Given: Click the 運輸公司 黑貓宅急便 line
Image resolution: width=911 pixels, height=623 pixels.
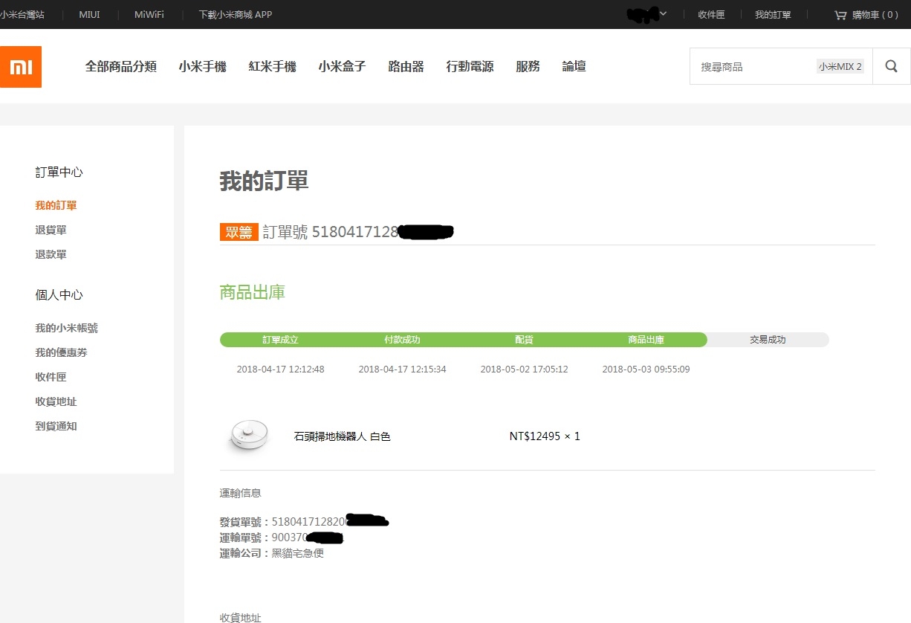Looking at the screenshot, I should tap(272, 553).
